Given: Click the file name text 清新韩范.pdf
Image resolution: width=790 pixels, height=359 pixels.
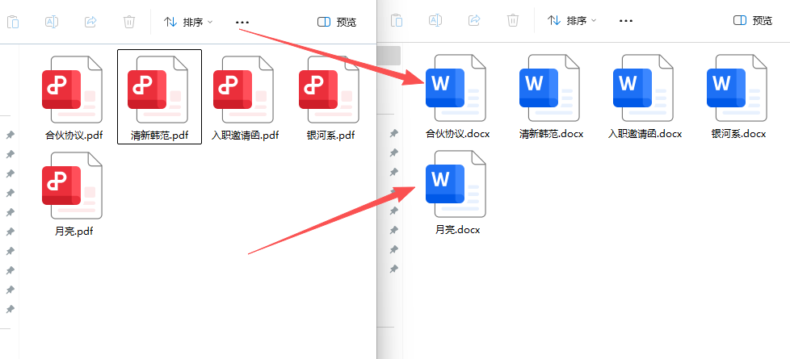Looking at the screenshot, I should point(160,136).
